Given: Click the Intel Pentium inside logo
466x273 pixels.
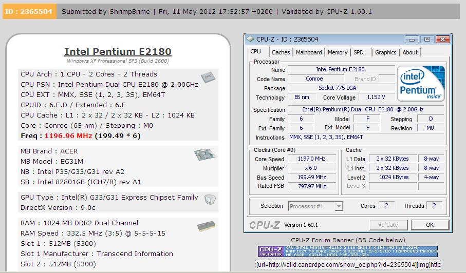Looking at the screenshot, I should click(x=421, y=84).
